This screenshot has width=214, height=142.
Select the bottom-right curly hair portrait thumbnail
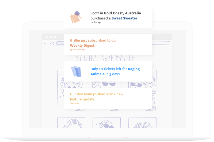(x=142, y=123)
